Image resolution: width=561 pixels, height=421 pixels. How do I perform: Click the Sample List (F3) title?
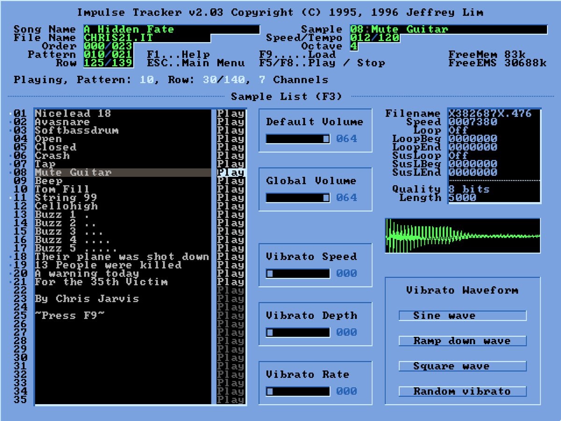coord(287,97)
